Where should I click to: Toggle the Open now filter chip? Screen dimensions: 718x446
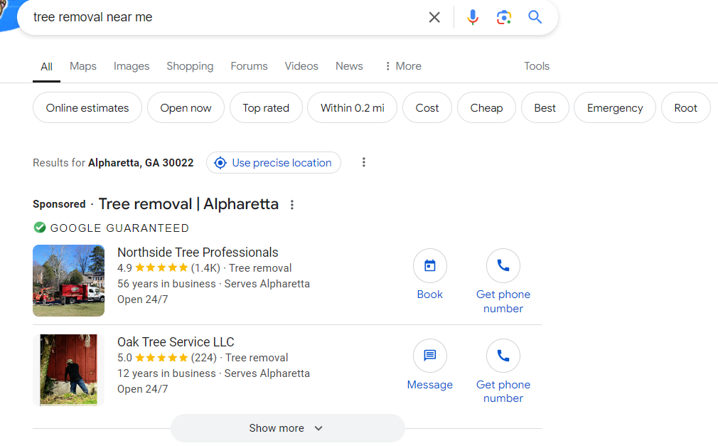186,108
